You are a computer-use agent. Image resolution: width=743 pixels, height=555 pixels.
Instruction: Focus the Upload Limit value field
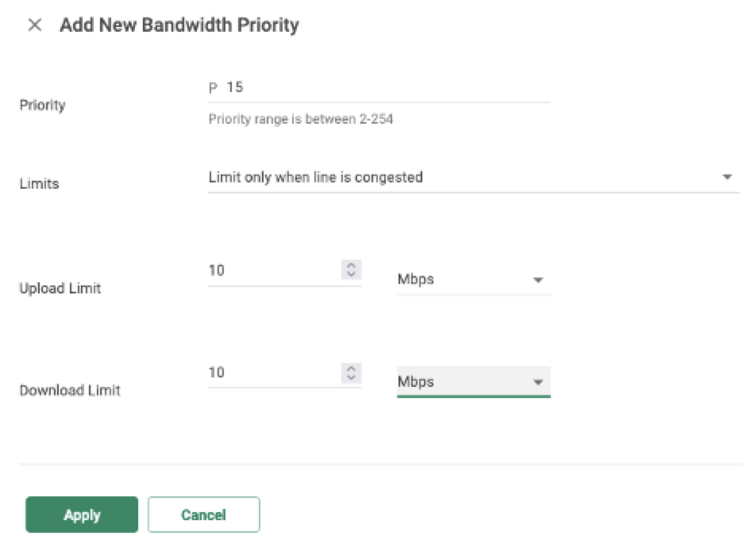coord(270,270)
